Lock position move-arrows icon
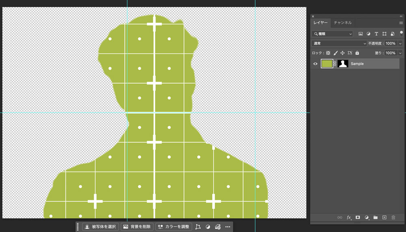 (342, 53)
